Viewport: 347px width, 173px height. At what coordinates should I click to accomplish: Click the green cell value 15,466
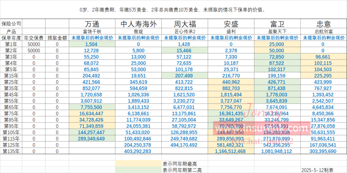[x=185, y=51]
